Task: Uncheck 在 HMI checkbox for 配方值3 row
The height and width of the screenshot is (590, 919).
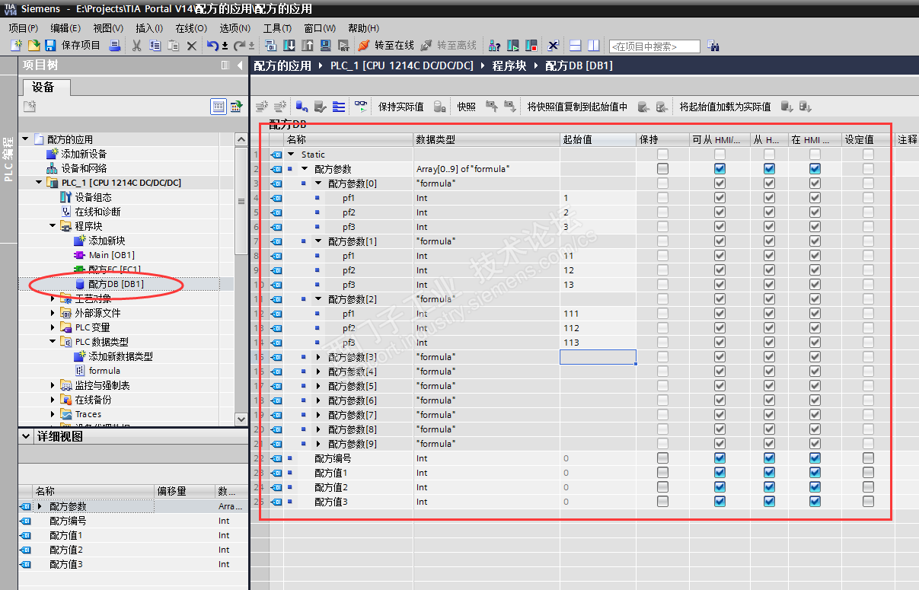Action: click(815, 502)
